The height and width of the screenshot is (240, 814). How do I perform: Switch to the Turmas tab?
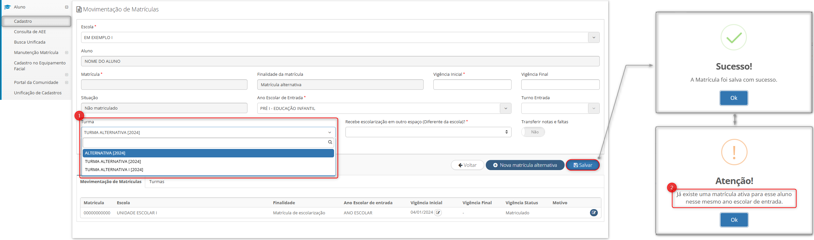pos(157,181)
